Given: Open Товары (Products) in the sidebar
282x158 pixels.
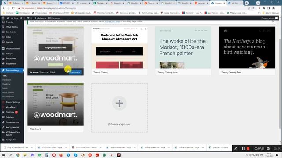Looking at the screenshot, I should (x=9, y=54).
